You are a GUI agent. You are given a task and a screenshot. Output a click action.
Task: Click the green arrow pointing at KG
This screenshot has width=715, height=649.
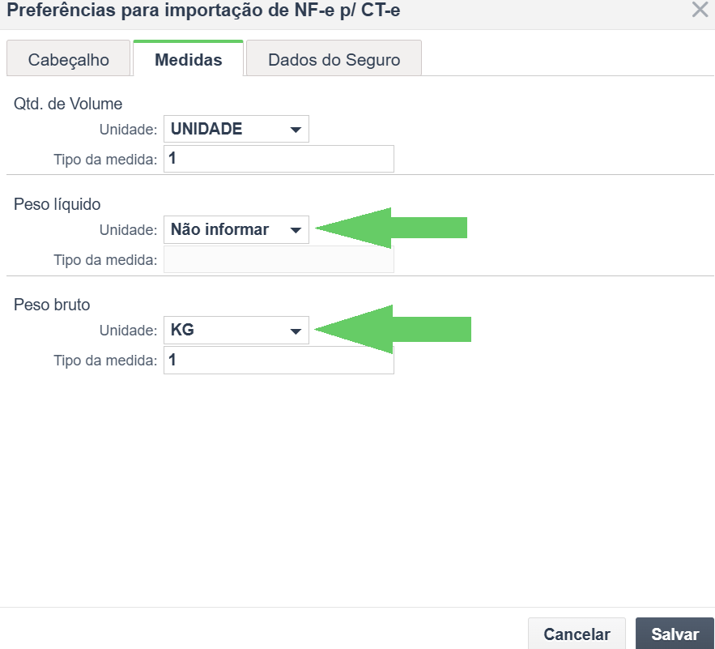393,329
